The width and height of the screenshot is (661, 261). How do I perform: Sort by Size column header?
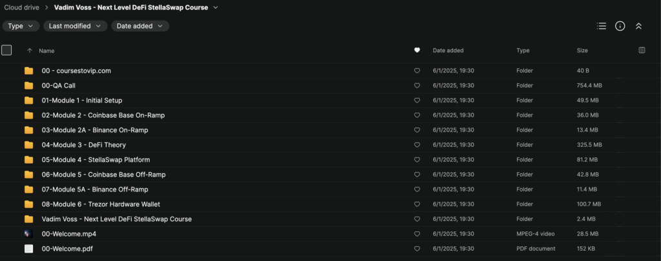coord(583,50)
